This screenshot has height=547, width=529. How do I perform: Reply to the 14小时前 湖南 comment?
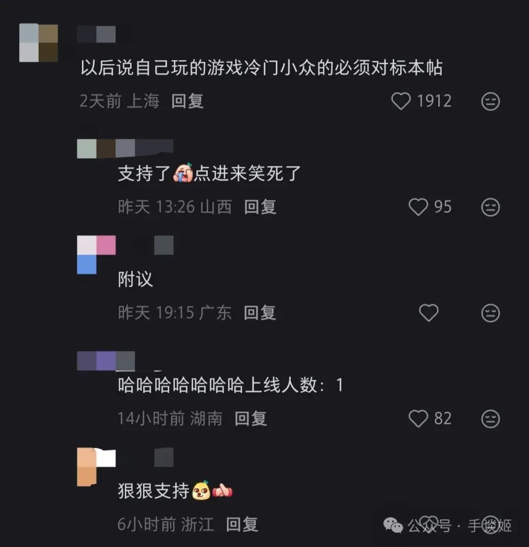coord(251,418)
